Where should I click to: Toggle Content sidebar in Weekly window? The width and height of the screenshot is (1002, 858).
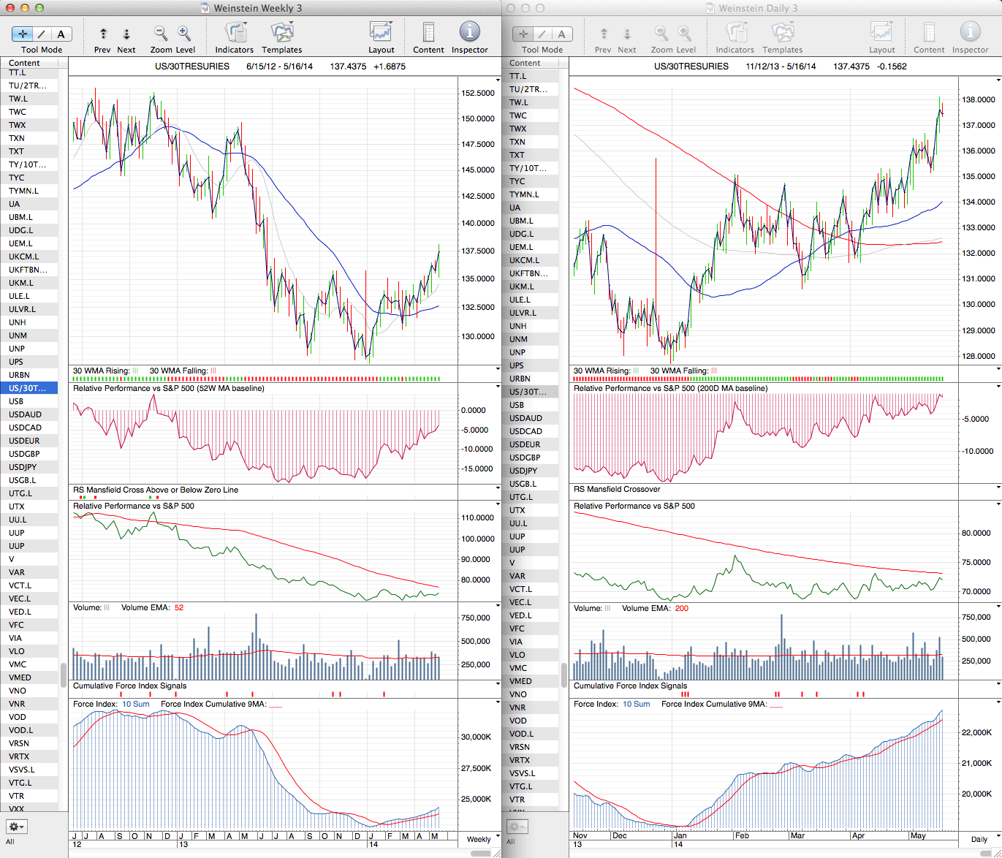click(428, 33)
